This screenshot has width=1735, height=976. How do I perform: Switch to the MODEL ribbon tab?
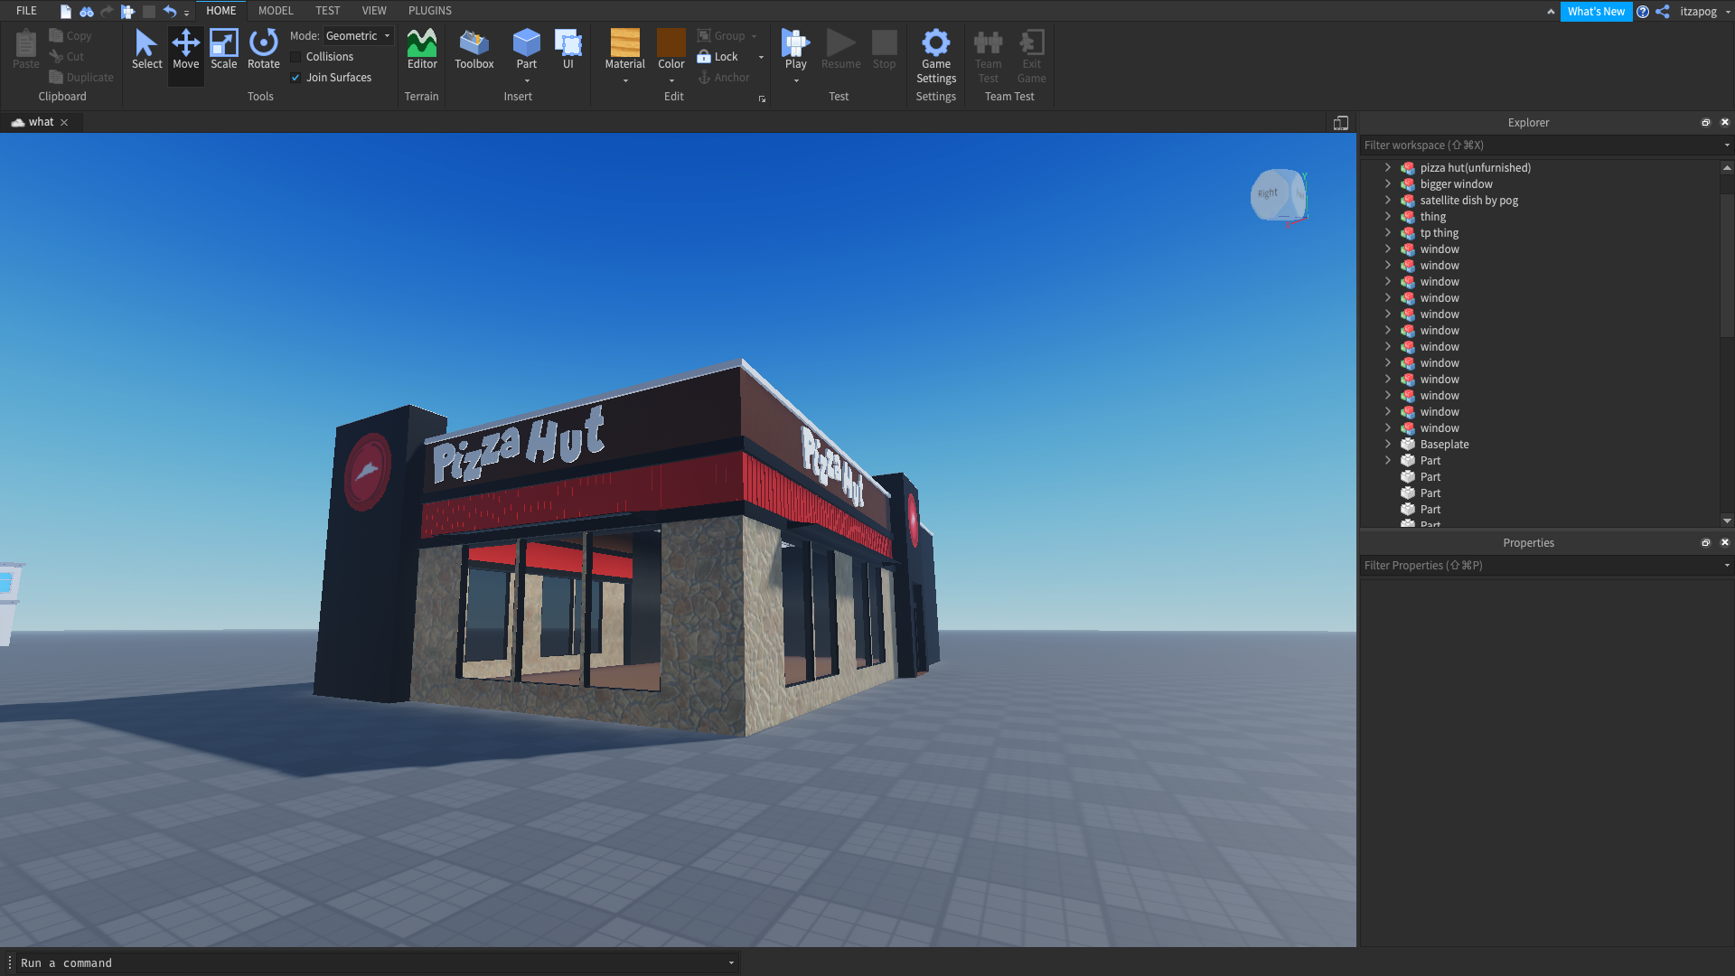coord(275,11)
